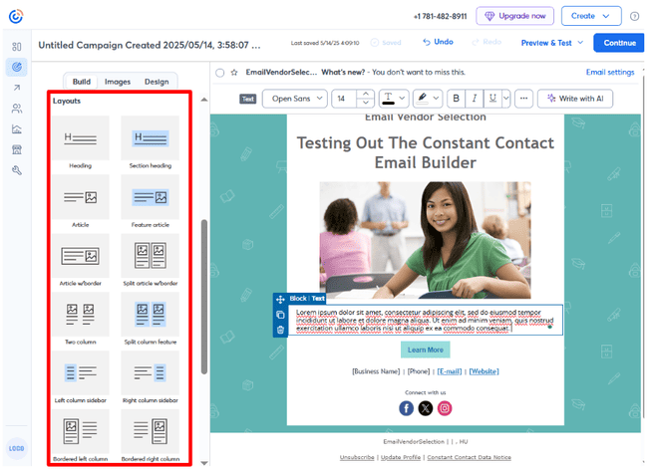The height and width of the screenshot is (471, 648).
Task: Select the Right column sidebar layout
Action: tap(150, 377)
